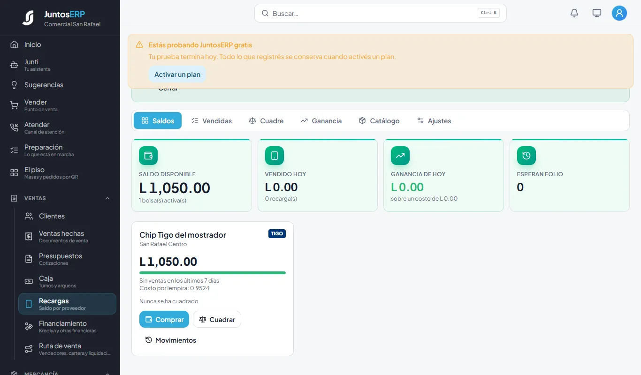The image size is (641, 375).
Task: Click the TIGO provider badge
Action: pos(277,233)
